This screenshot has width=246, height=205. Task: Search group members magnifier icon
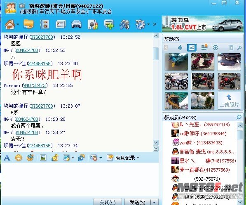tap(239, 117)
